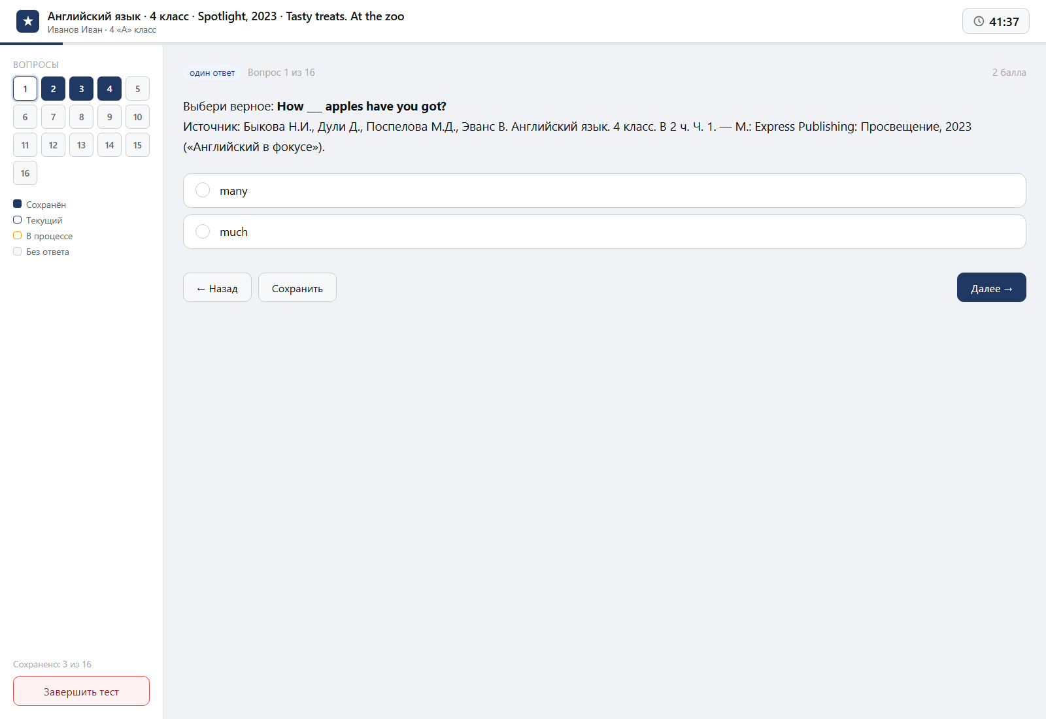Viewport: 1046px width, 719px height.
Task: Go to question 2
Action: [53, 89]
